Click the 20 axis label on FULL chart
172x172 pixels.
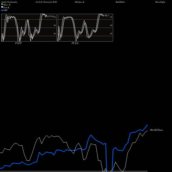pyautogui.click(x=111, y=33)
